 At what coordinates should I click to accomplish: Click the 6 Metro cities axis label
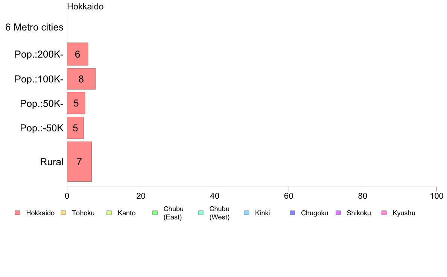pos(34,27)
